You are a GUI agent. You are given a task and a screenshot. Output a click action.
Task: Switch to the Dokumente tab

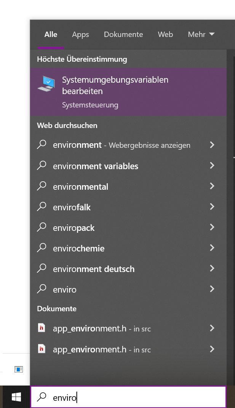point(123,34)
